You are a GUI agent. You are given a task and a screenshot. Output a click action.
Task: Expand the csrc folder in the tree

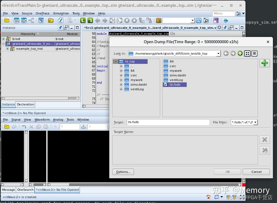121,75
